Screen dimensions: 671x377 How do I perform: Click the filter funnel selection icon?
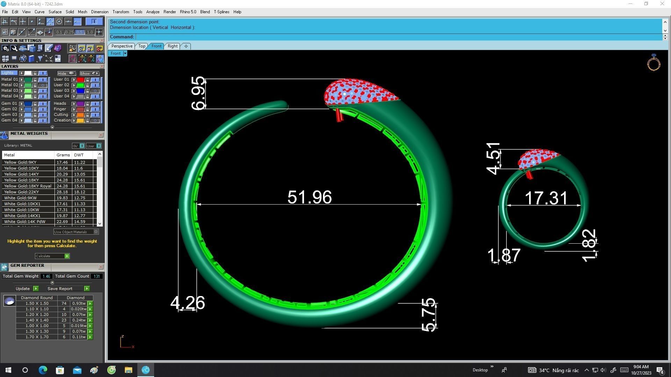(x=40, y=59)
